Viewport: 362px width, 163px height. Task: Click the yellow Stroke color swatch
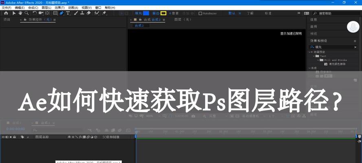[x=163, y=13]
